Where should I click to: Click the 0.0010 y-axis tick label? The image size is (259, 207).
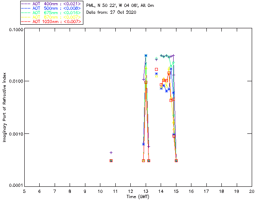pos(16,134)
